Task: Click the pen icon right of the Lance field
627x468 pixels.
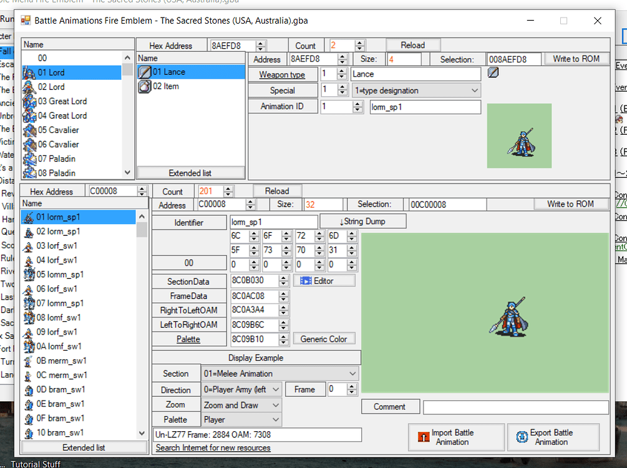Action: 493,72
